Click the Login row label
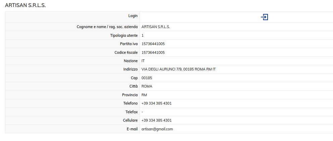The width and height of the screenshot is (333, 141). 133,16
